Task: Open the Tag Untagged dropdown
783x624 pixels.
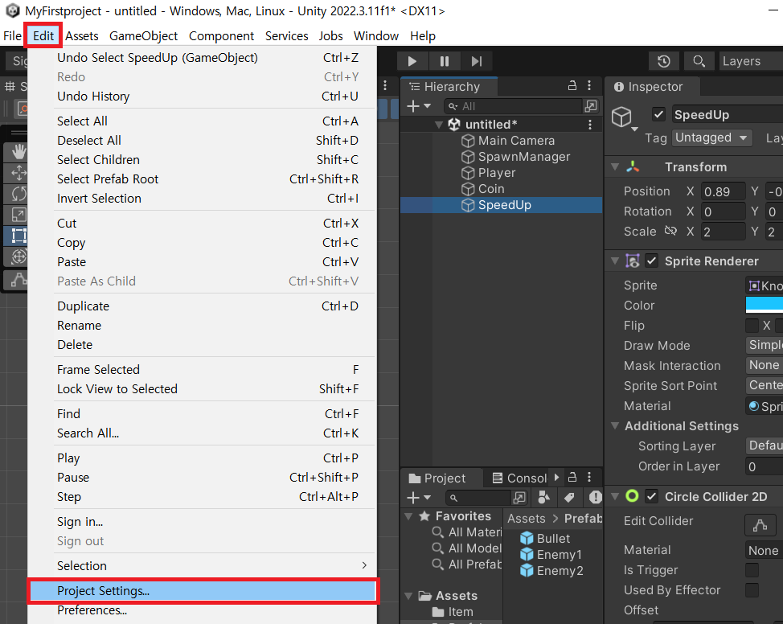Action: click(x=711, y=138)
